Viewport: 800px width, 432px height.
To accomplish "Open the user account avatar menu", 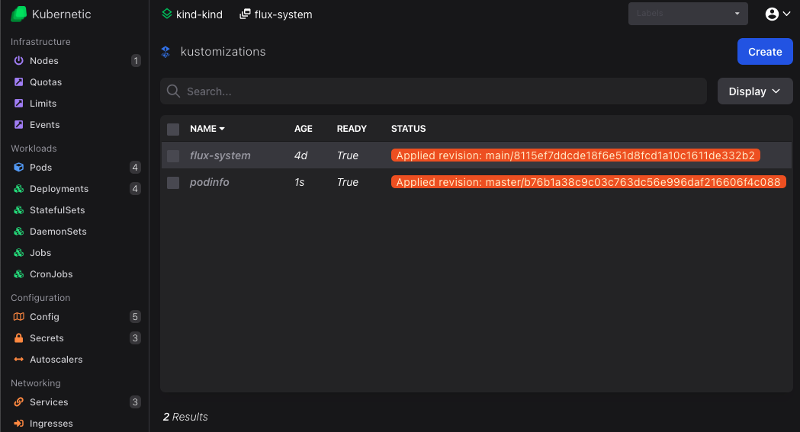I will pyautogui.click(x=772, y=14).
